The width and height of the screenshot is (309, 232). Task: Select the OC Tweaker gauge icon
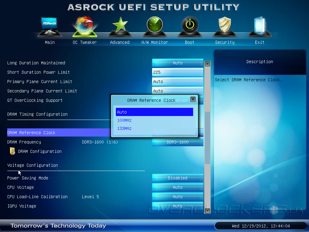click(x=85, y=27)
